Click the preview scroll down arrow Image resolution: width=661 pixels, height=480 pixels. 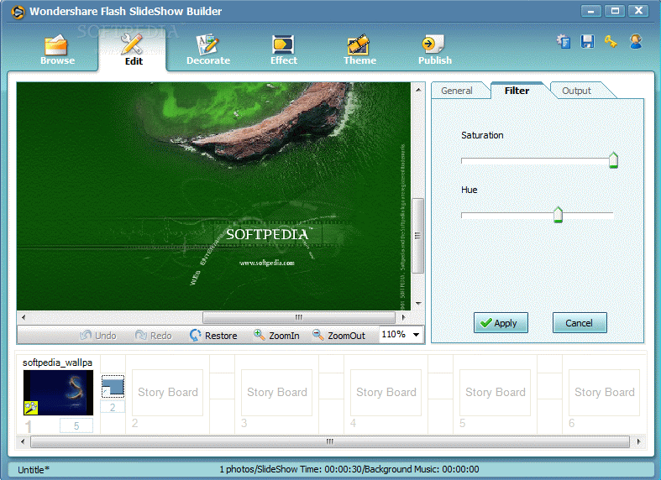tap(417, 303)
